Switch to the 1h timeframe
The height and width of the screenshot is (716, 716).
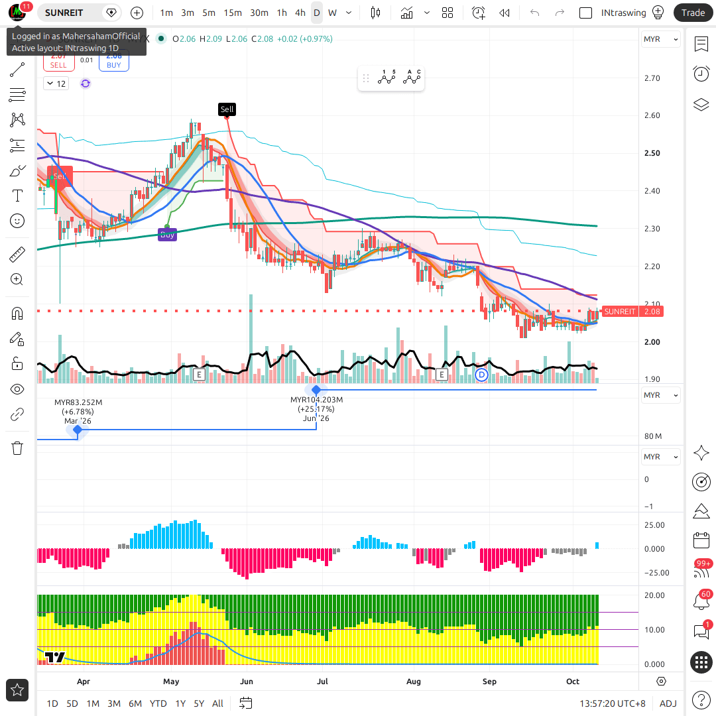pos(282,13)
